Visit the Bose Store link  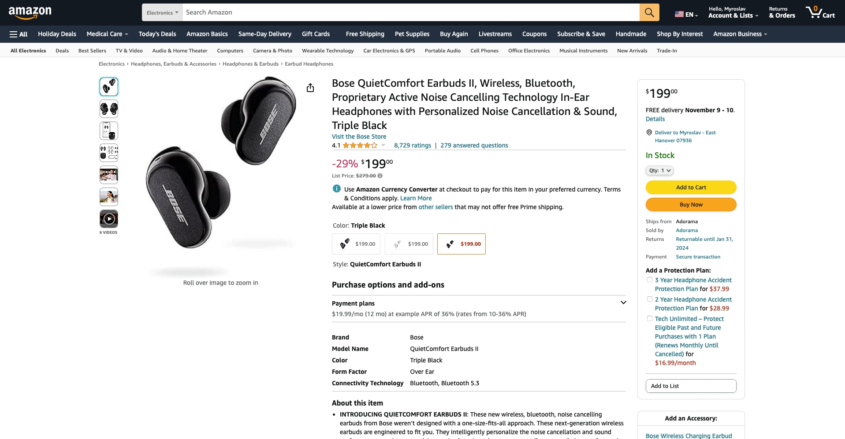pyautogui.click(x=359, y=136)
